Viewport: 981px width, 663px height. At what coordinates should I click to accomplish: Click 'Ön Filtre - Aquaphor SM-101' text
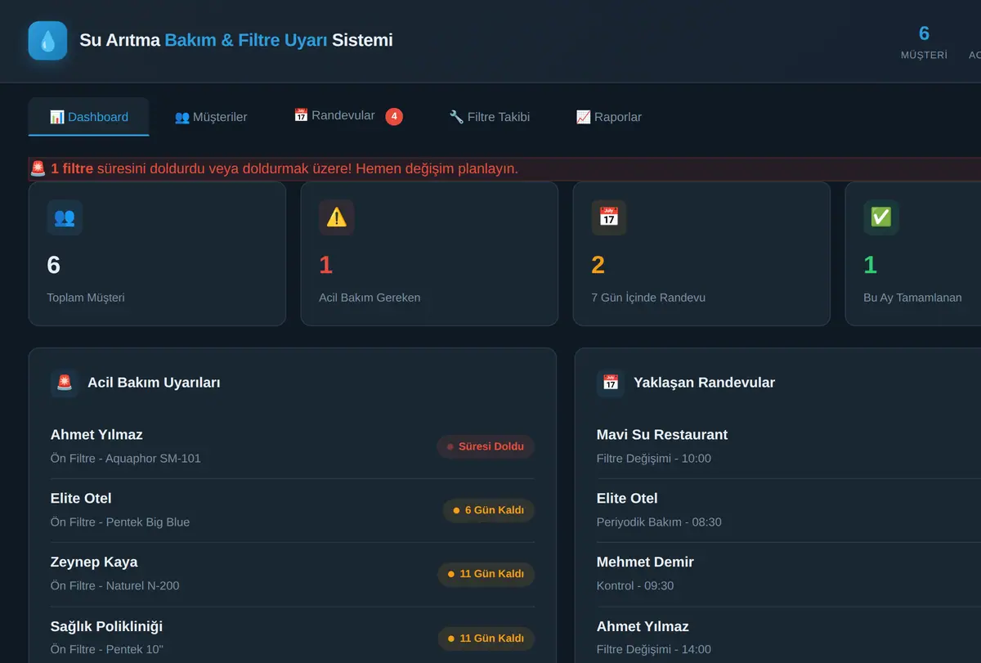[x=126, y=459]
